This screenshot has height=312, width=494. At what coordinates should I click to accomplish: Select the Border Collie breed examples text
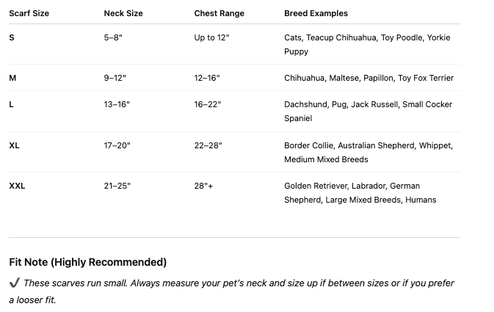pos(368,152)
